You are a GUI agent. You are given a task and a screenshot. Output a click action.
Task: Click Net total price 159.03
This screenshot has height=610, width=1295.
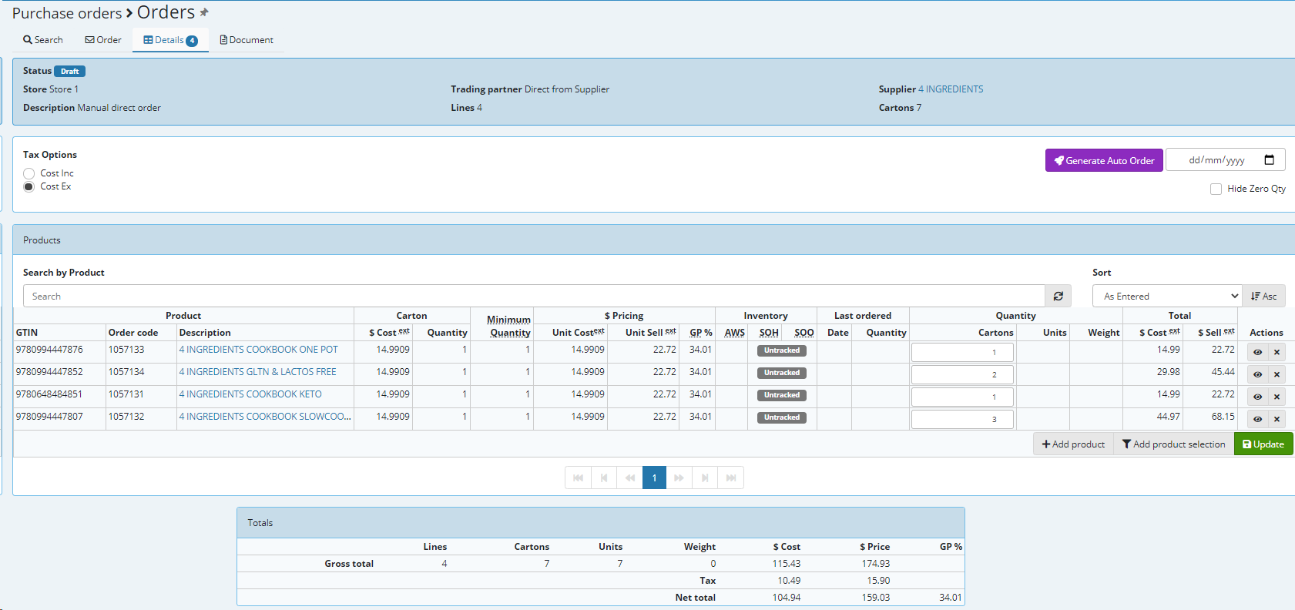(875, 598)
